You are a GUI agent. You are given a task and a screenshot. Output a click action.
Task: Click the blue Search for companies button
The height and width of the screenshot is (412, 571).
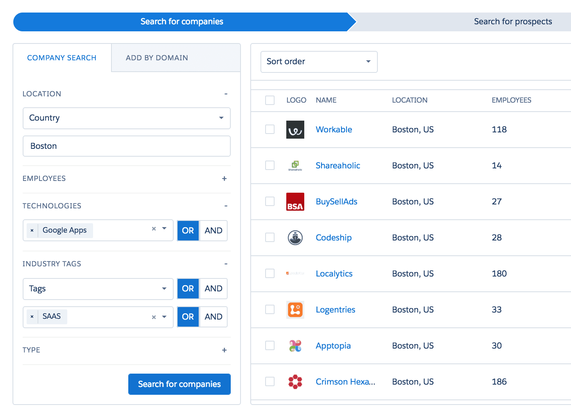180,384
